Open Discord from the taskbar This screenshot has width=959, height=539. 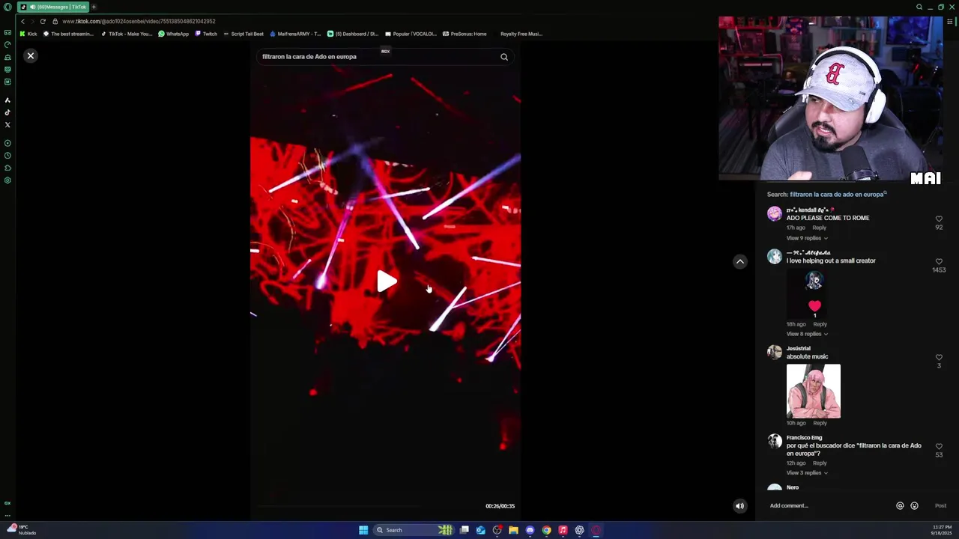tap(530, 530)
